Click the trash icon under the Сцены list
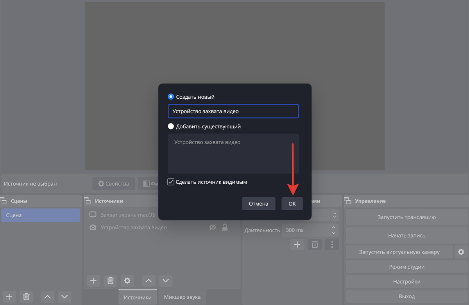 [x=26, y=297]
